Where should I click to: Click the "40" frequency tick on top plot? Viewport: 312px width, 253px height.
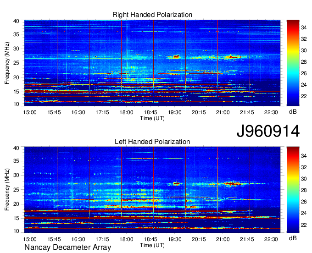pos(16,21)
